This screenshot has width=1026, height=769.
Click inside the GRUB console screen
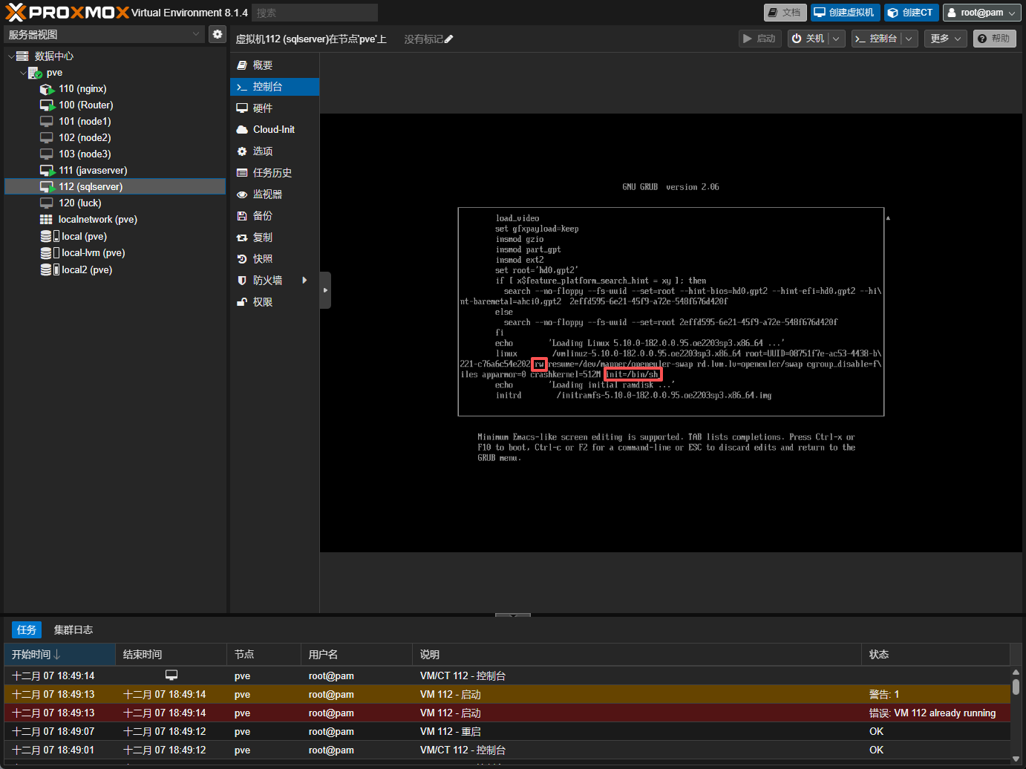pyautogui.click(x=671, y=333)
